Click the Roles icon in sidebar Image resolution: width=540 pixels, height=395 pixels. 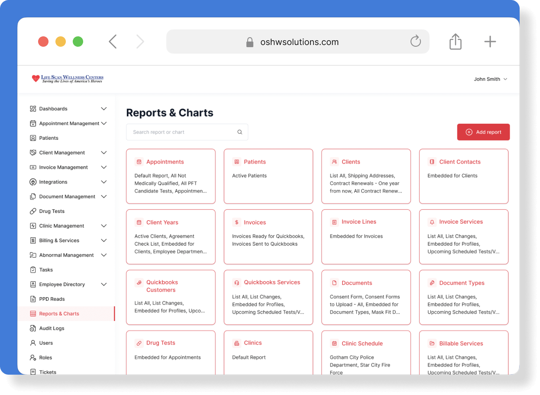coord(33,358)
